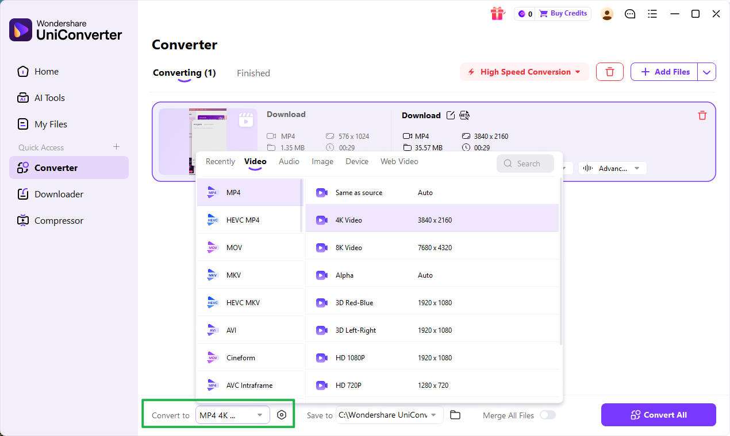Open the META info editor icon
The image size is (730, 436).
[464, 115]
